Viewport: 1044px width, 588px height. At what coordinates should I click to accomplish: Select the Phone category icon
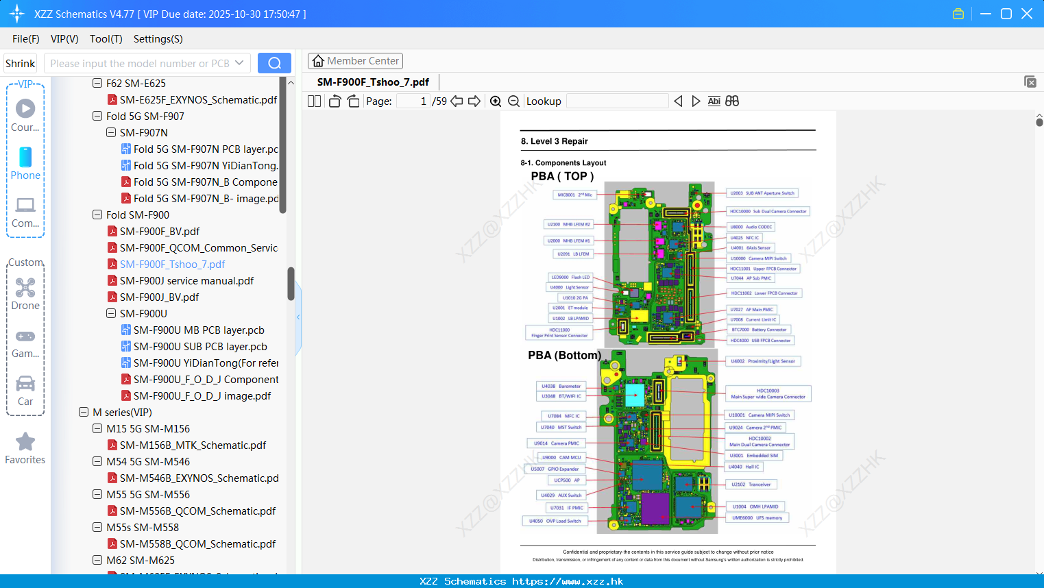[25, 163]
